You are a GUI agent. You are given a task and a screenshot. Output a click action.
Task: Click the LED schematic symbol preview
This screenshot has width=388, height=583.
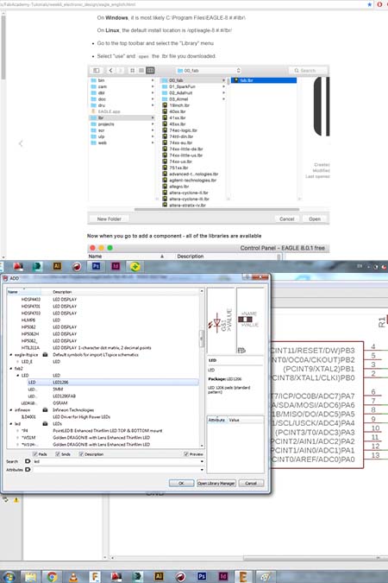tap(221, 320)
